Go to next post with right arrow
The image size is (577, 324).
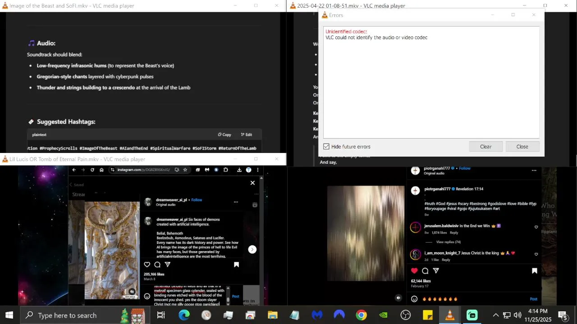pos(252,249)
